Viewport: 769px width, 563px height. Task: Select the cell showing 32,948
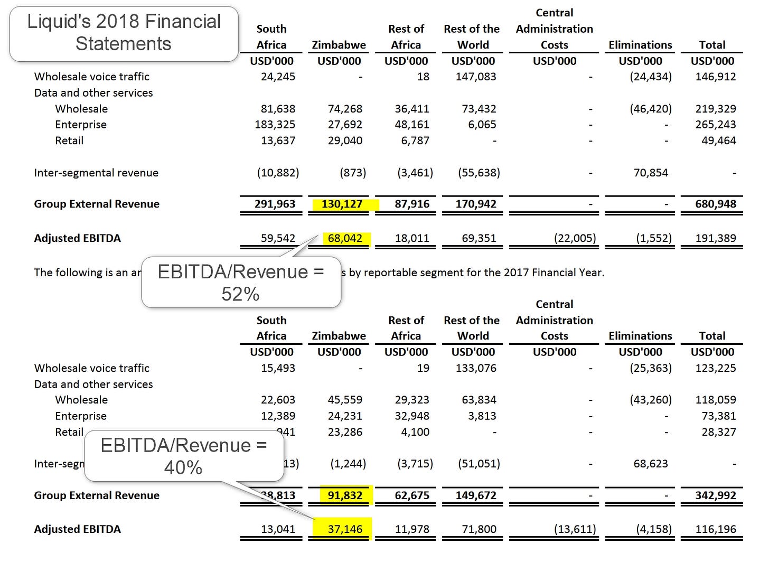[412, 416]
